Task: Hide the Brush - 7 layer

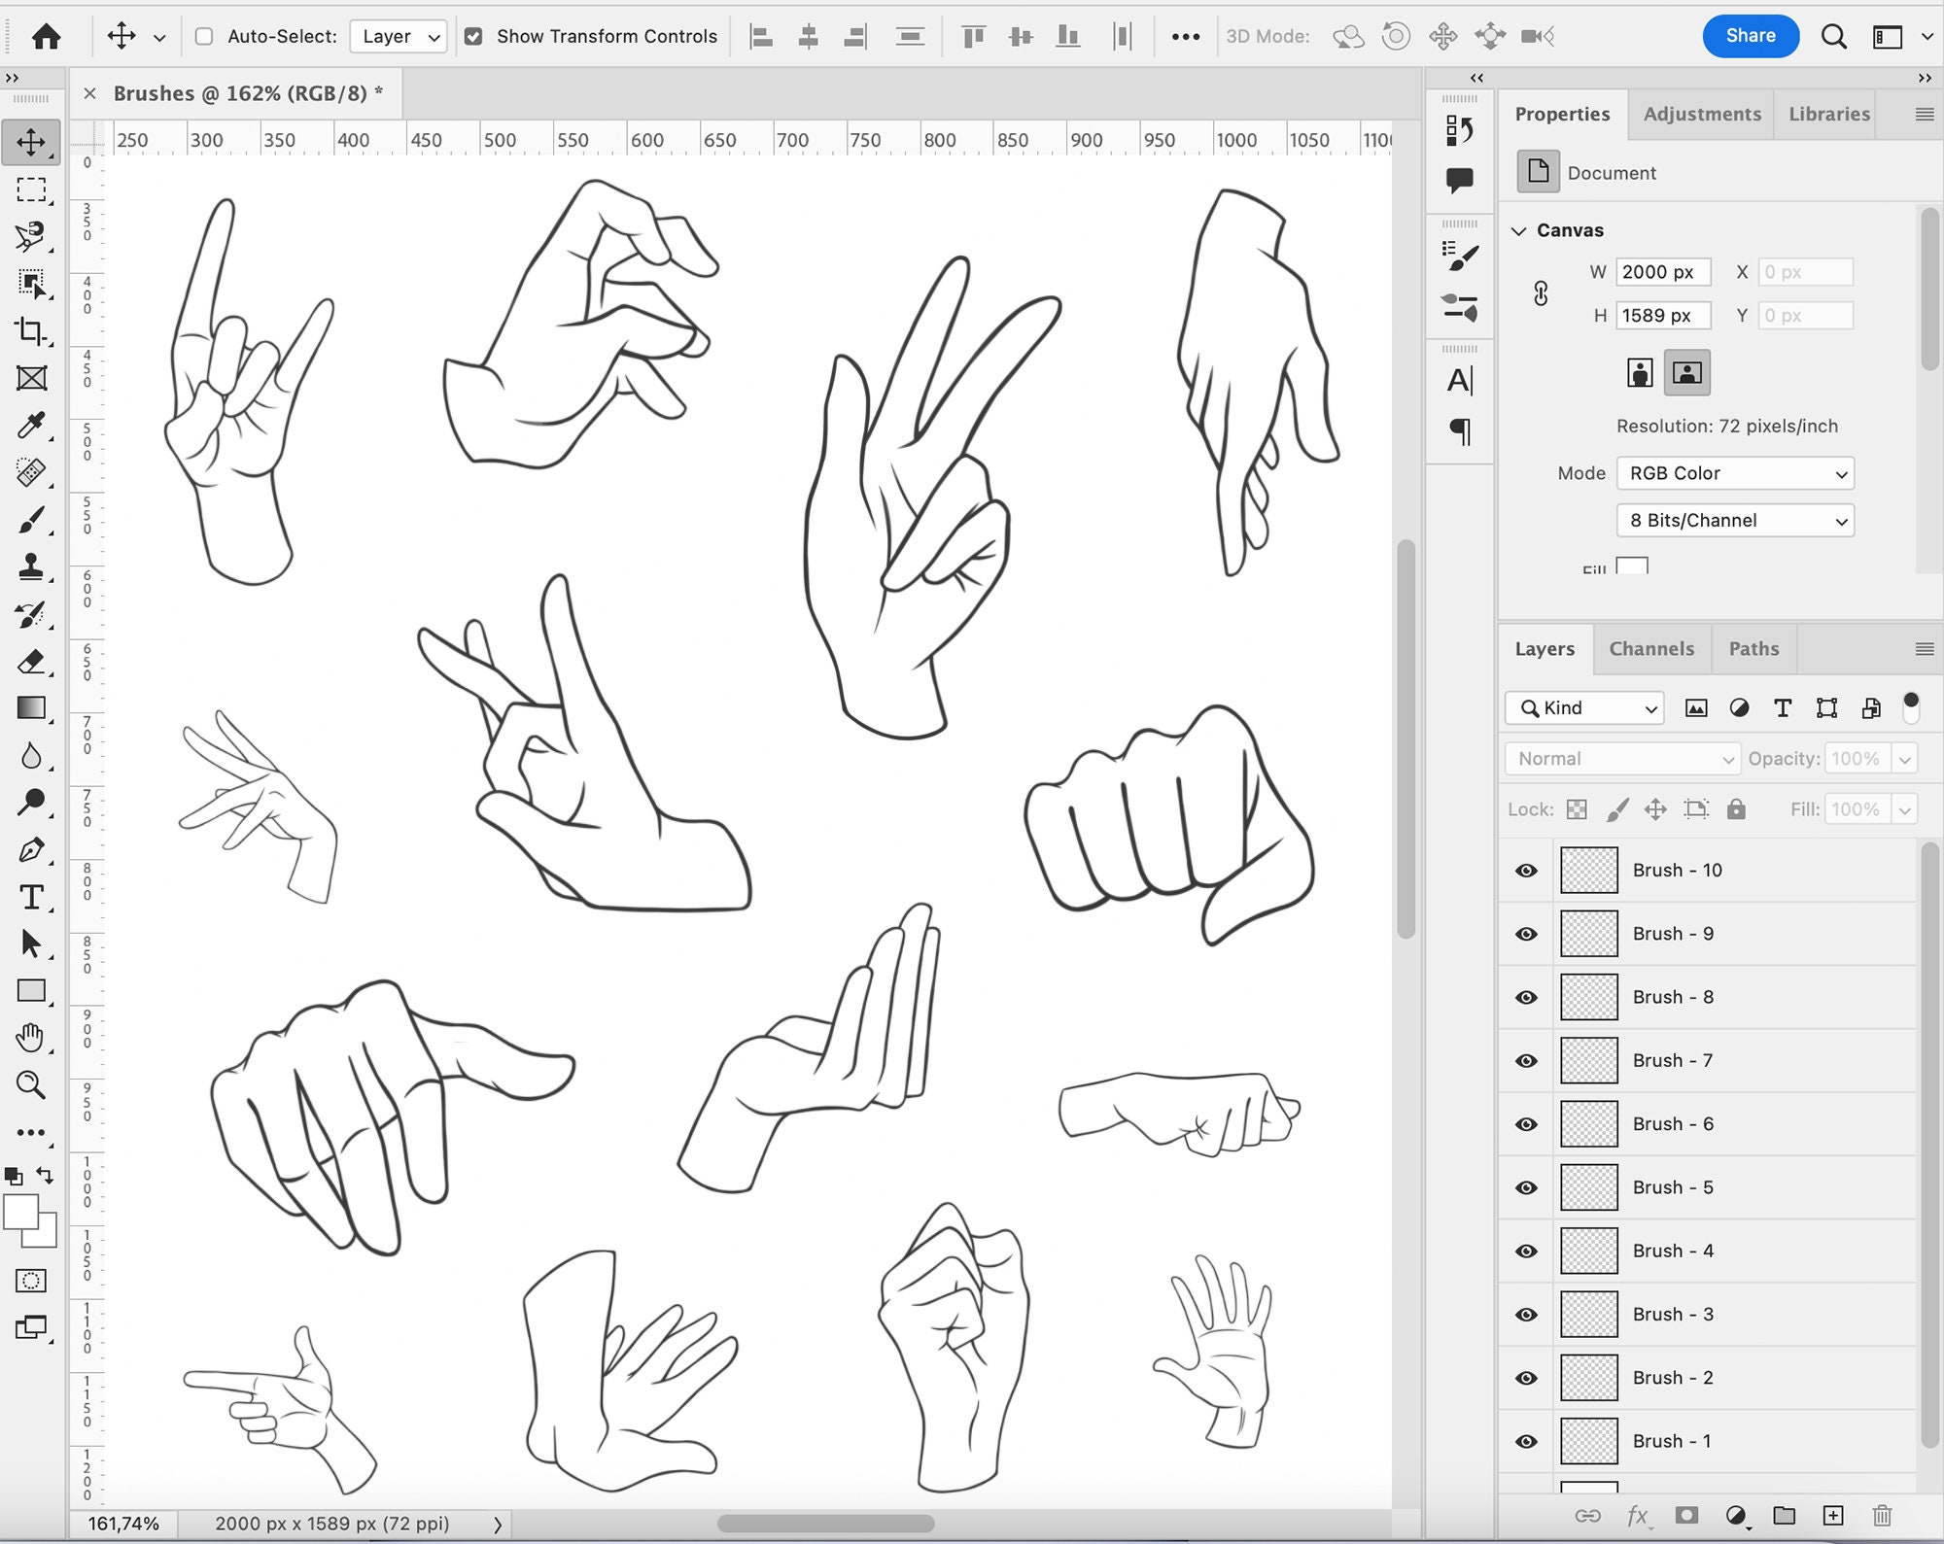Action: [x=1525, y=1060]
